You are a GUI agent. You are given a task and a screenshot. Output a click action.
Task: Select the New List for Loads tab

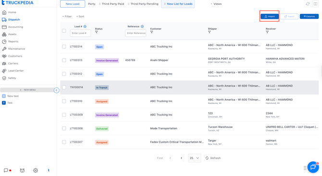(x=178, y=4)
